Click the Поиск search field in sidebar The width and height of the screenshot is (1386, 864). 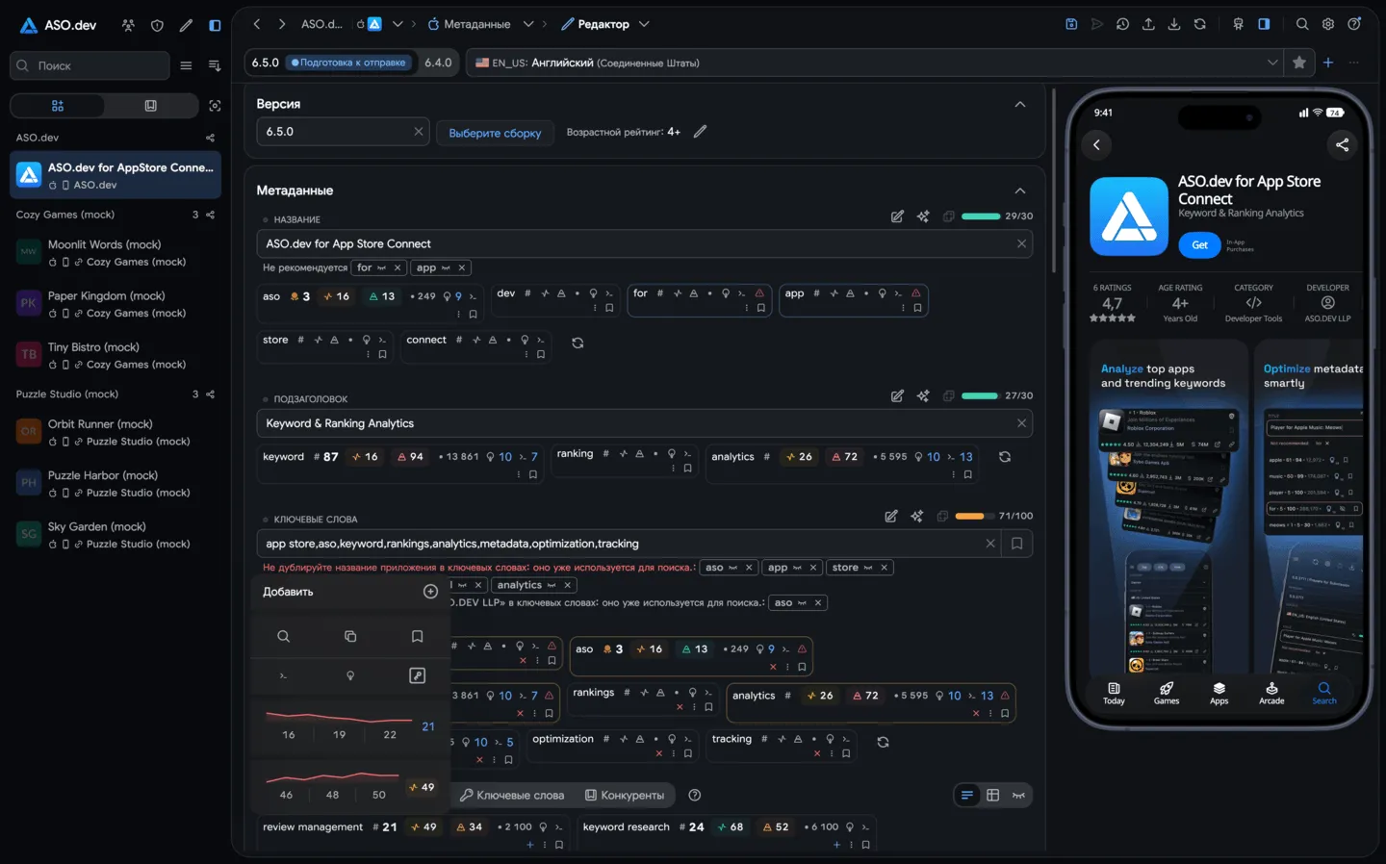point(90,65)
